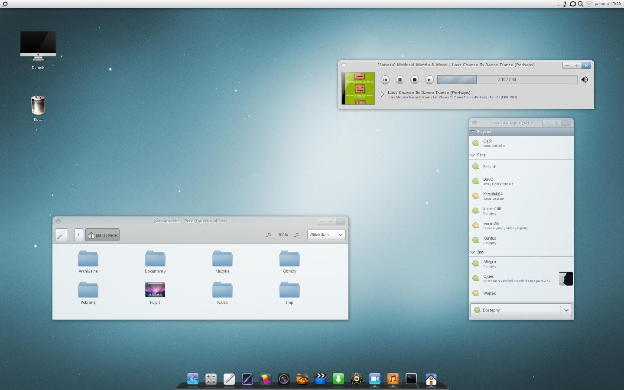This screenshot has height=390, width=624.
Task: Expand the playlist triangle in Sonata
Action: pos(382,94)
